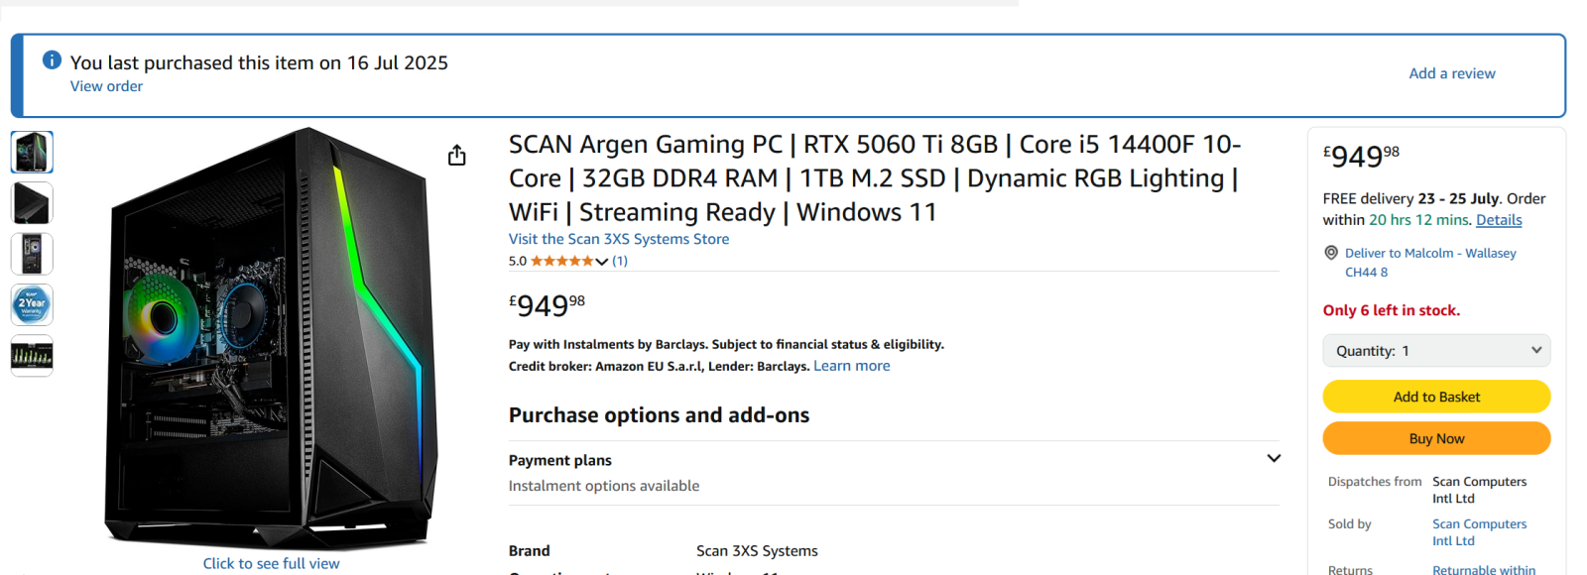1587x575 pixels.
Task: Click Add to Basket button
Action: [x=1436, y=397]
